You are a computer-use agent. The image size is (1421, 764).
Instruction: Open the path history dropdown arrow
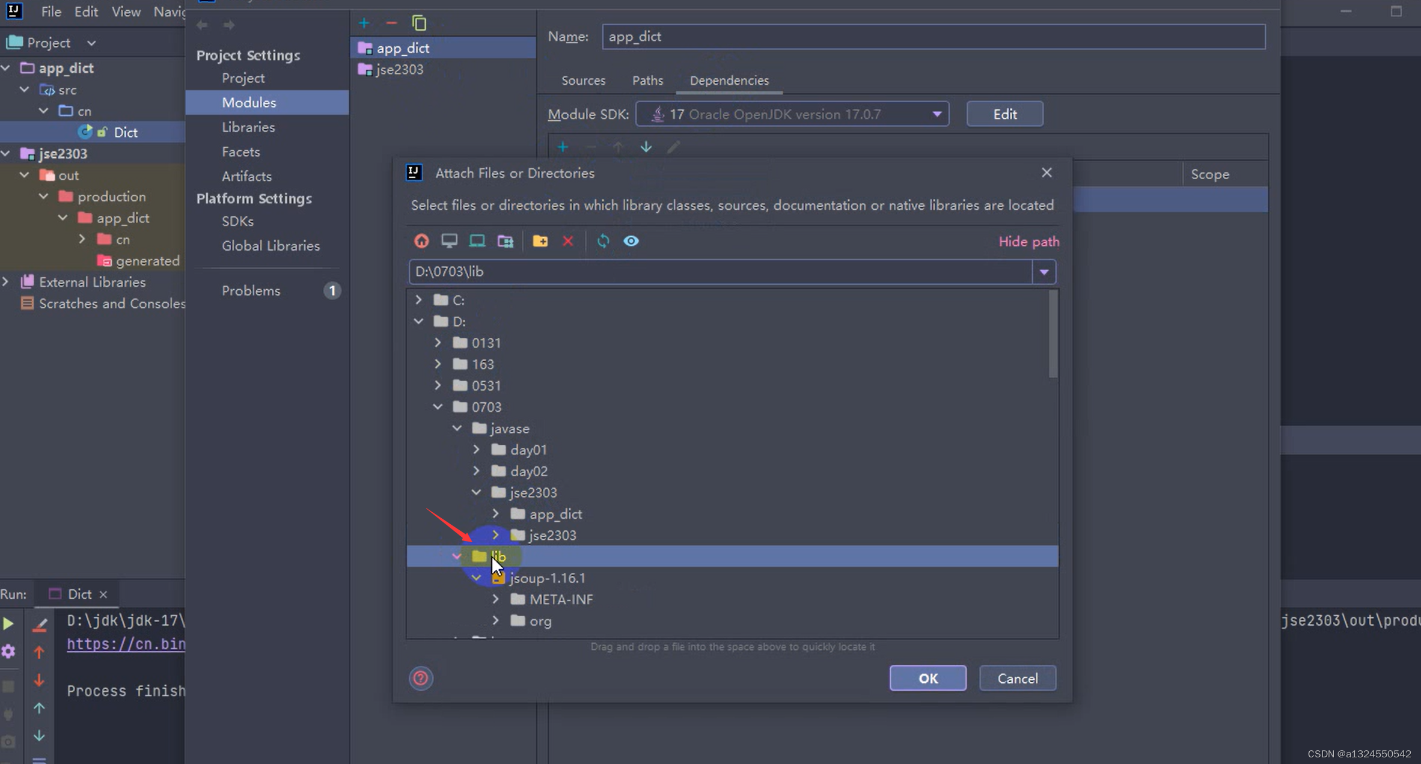[x=1044, y=272]
